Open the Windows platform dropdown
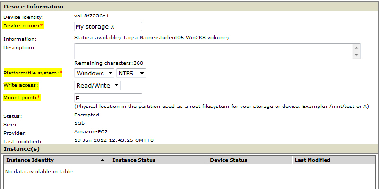The height and width of the screenshot is (189, 379). (95, 73)
